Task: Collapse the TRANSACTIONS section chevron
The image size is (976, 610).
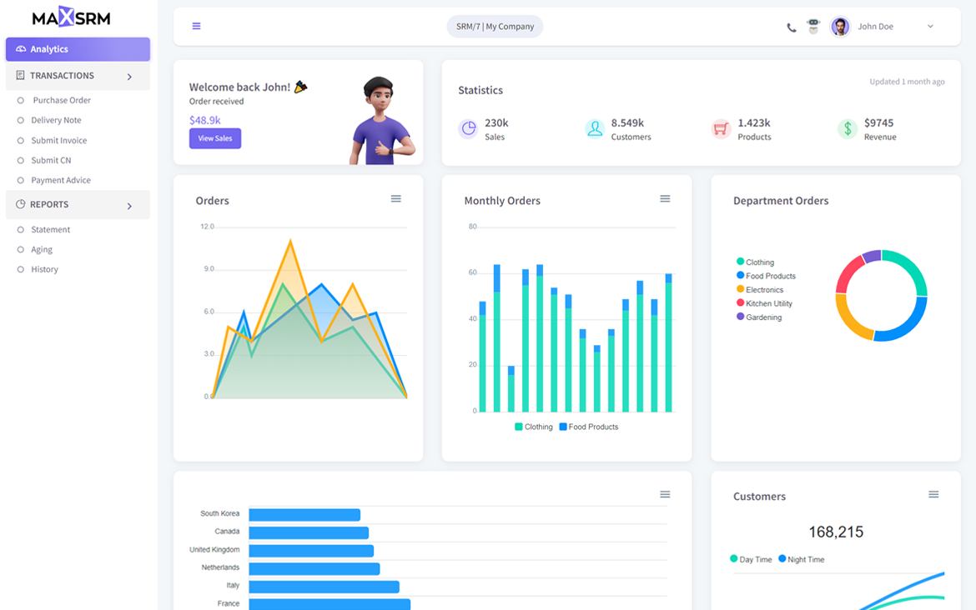Action: (x=129, y=77)
